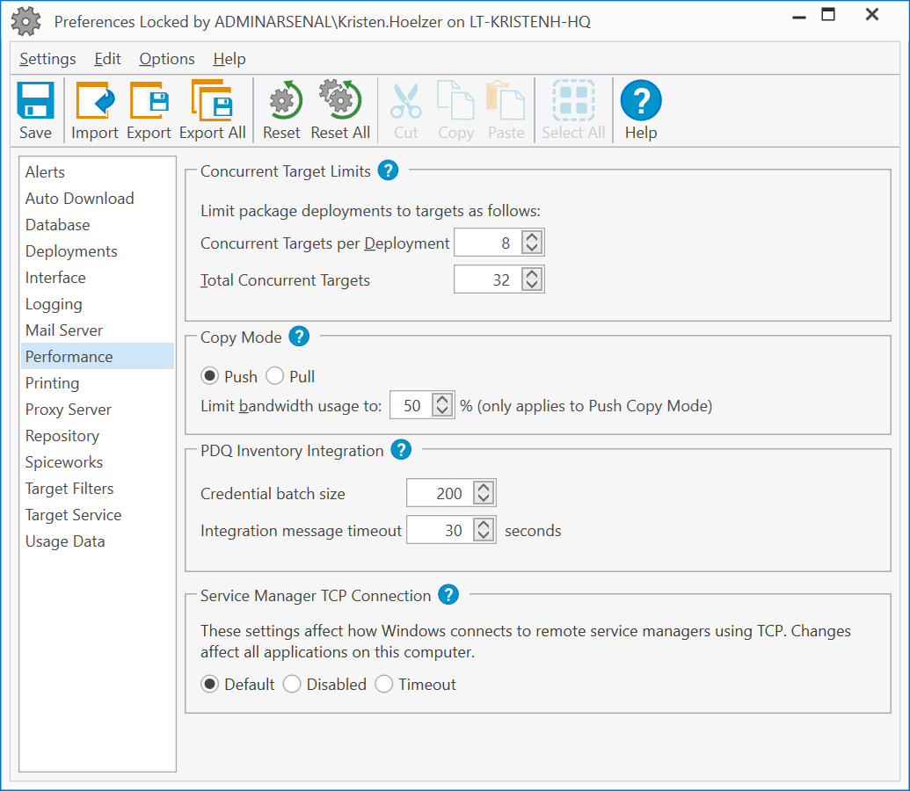Select Mail Server in the sidebar
910x791 pixels.
tap(64, 330)
